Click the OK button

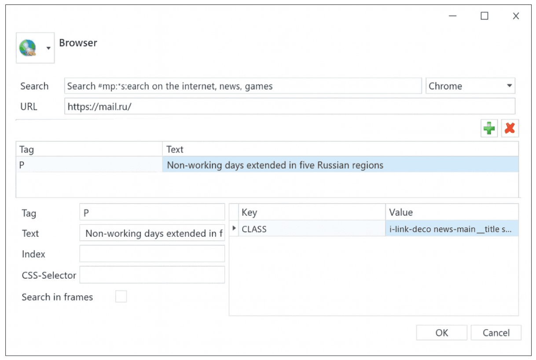(x=441, y=333)
